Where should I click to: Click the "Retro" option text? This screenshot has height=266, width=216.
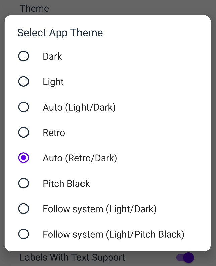click(54, 132)
